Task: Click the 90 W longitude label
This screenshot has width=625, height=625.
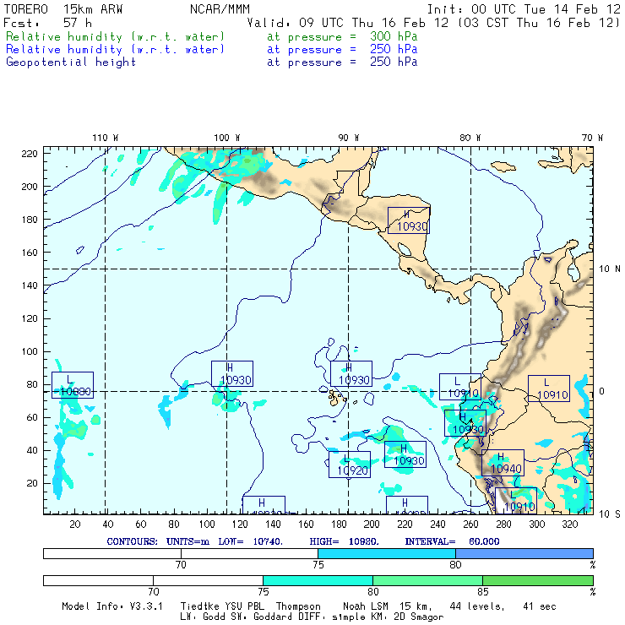Action: (348, 137)
